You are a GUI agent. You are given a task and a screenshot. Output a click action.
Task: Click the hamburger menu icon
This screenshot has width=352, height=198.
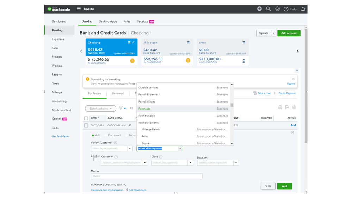point(79,9)
